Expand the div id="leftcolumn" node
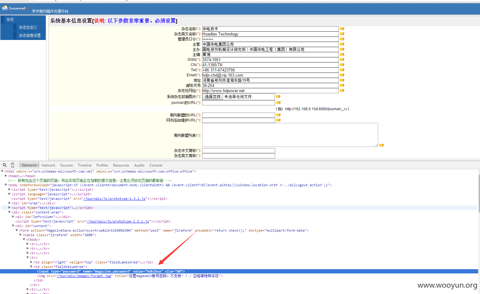This screenshot has height=294, width=480. [13, 217]
